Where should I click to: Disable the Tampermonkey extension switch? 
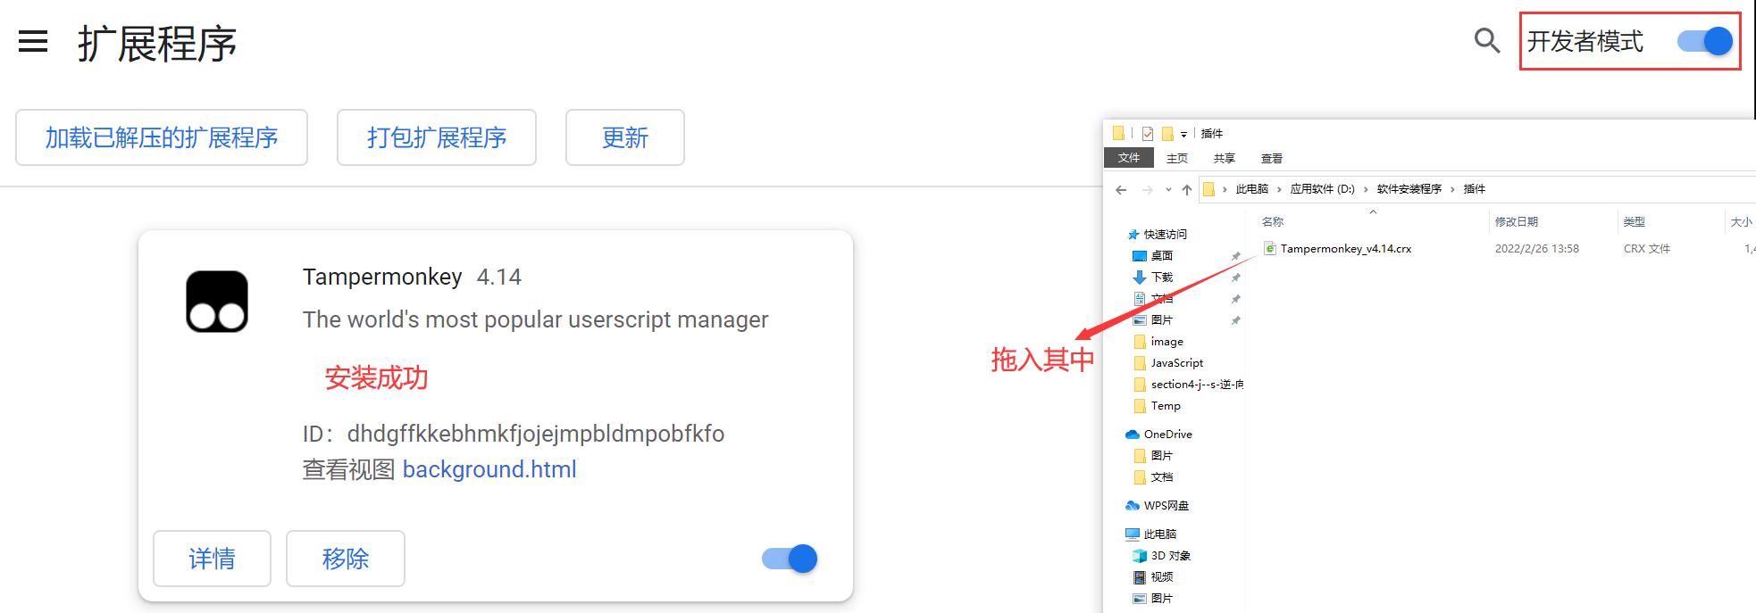click(790, 559)
